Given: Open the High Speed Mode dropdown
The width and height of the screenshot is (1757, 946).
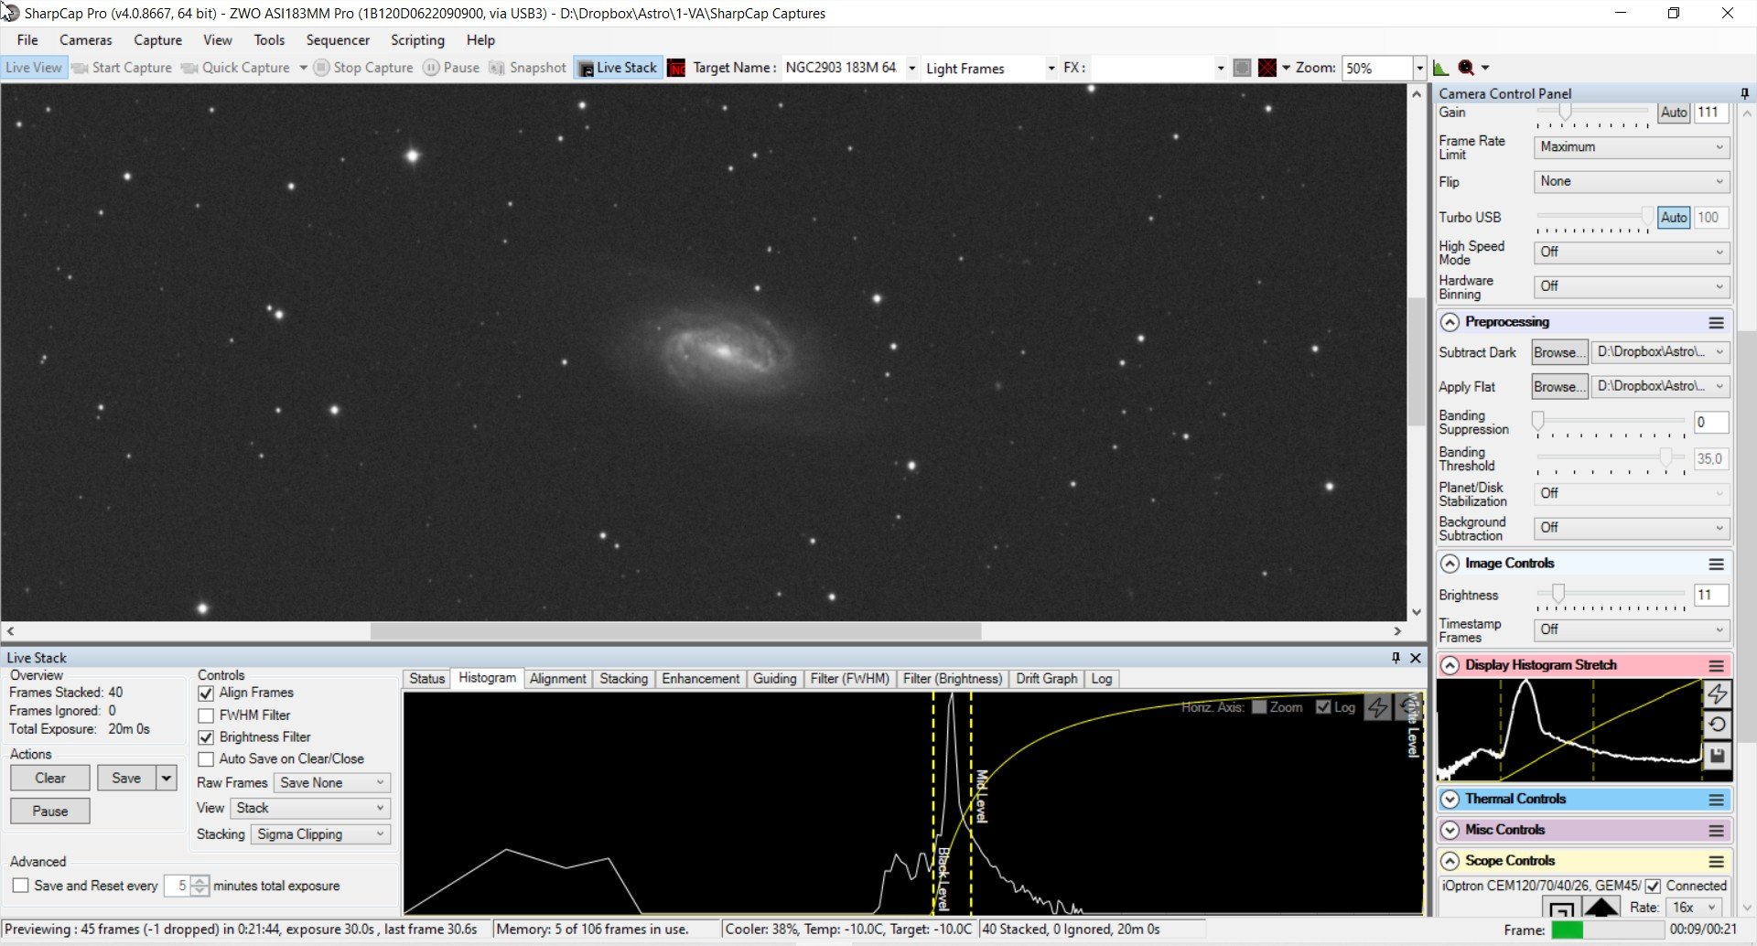Looking at the screenshot, I should pos(1632,253).
